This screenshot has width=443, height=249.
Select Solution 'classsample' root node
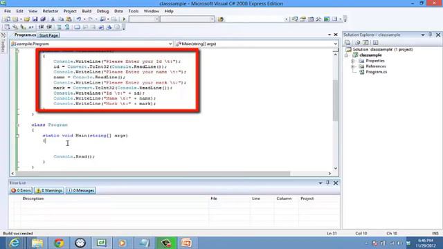[383, 49]
